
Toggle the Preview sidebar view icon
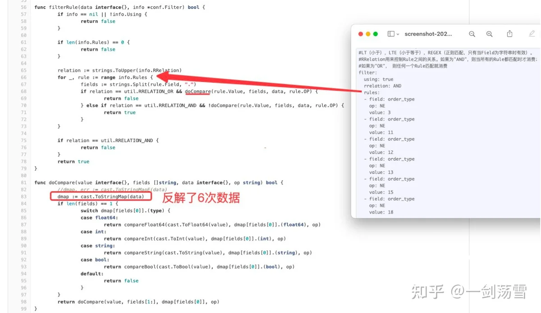coord(391,34)
